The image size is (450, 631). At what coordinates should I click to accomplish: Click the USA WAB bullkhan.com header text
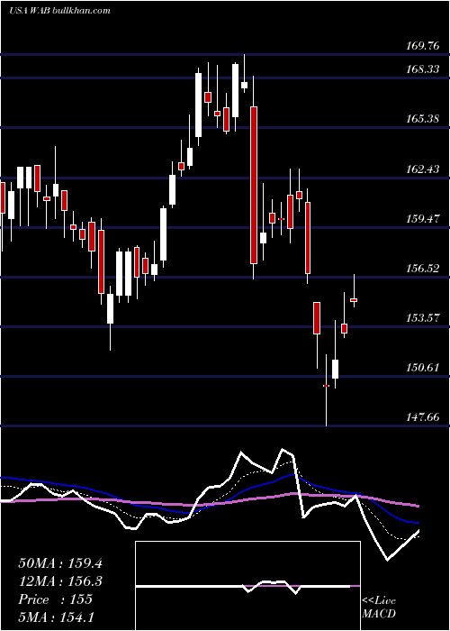(59, 10)
